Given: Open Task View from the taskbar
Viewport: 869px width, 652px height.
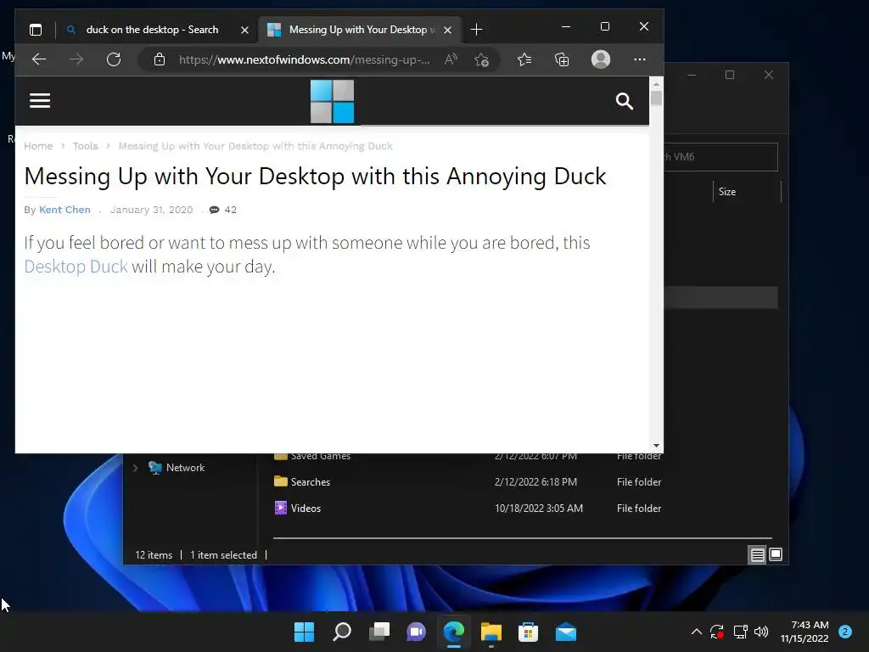Looking at the screenshot, I should pos(379,632).
